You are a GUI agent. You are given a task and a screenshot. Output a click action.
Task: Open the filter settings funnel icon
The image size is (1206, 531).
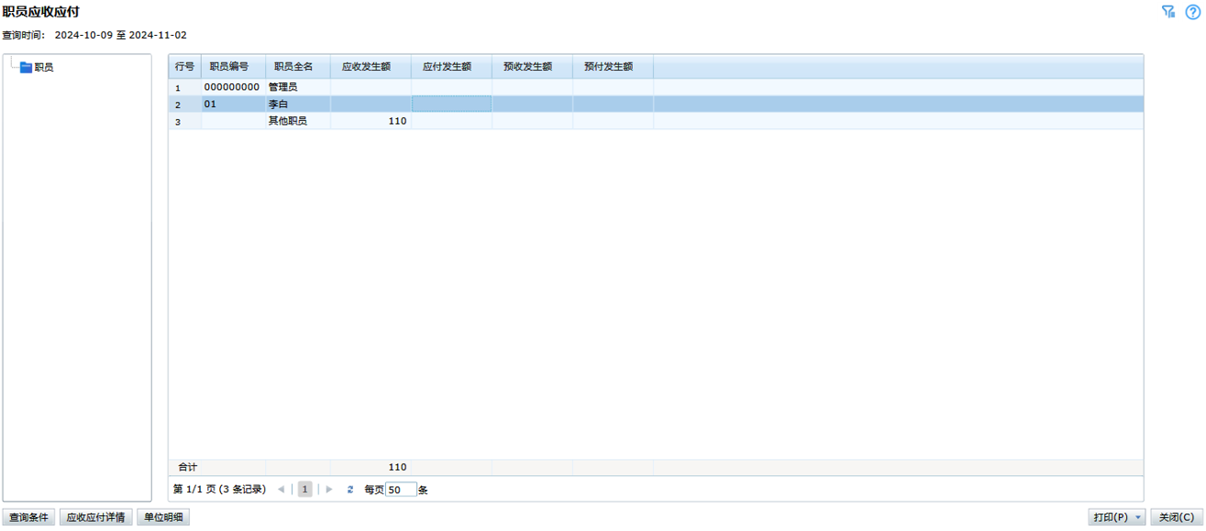click(1168, 12)
